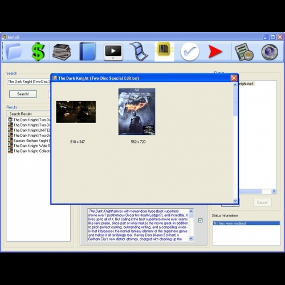The image size is (285, 285).
Task: Click the Cancel button in the Queue panel
Action: pos(262,202)
